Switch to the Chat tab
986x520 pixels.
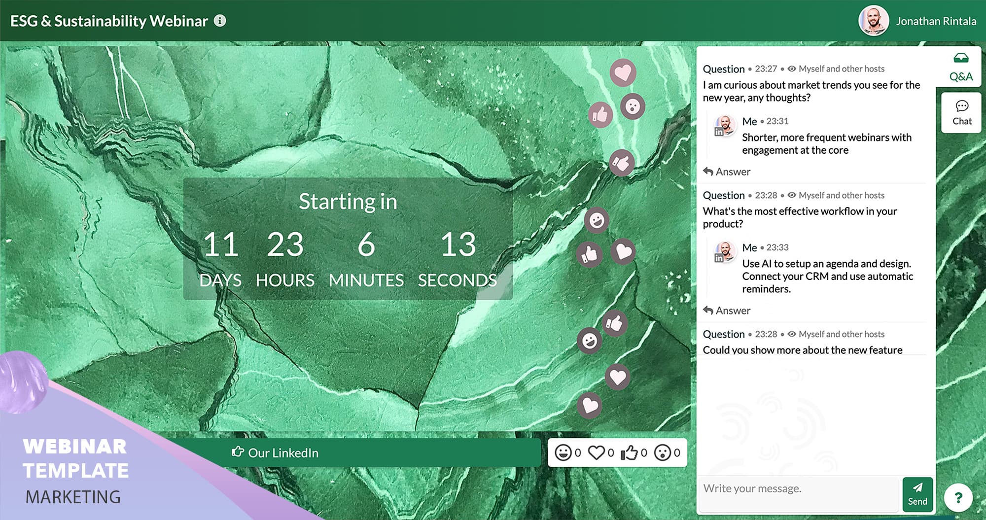point(961,113)
